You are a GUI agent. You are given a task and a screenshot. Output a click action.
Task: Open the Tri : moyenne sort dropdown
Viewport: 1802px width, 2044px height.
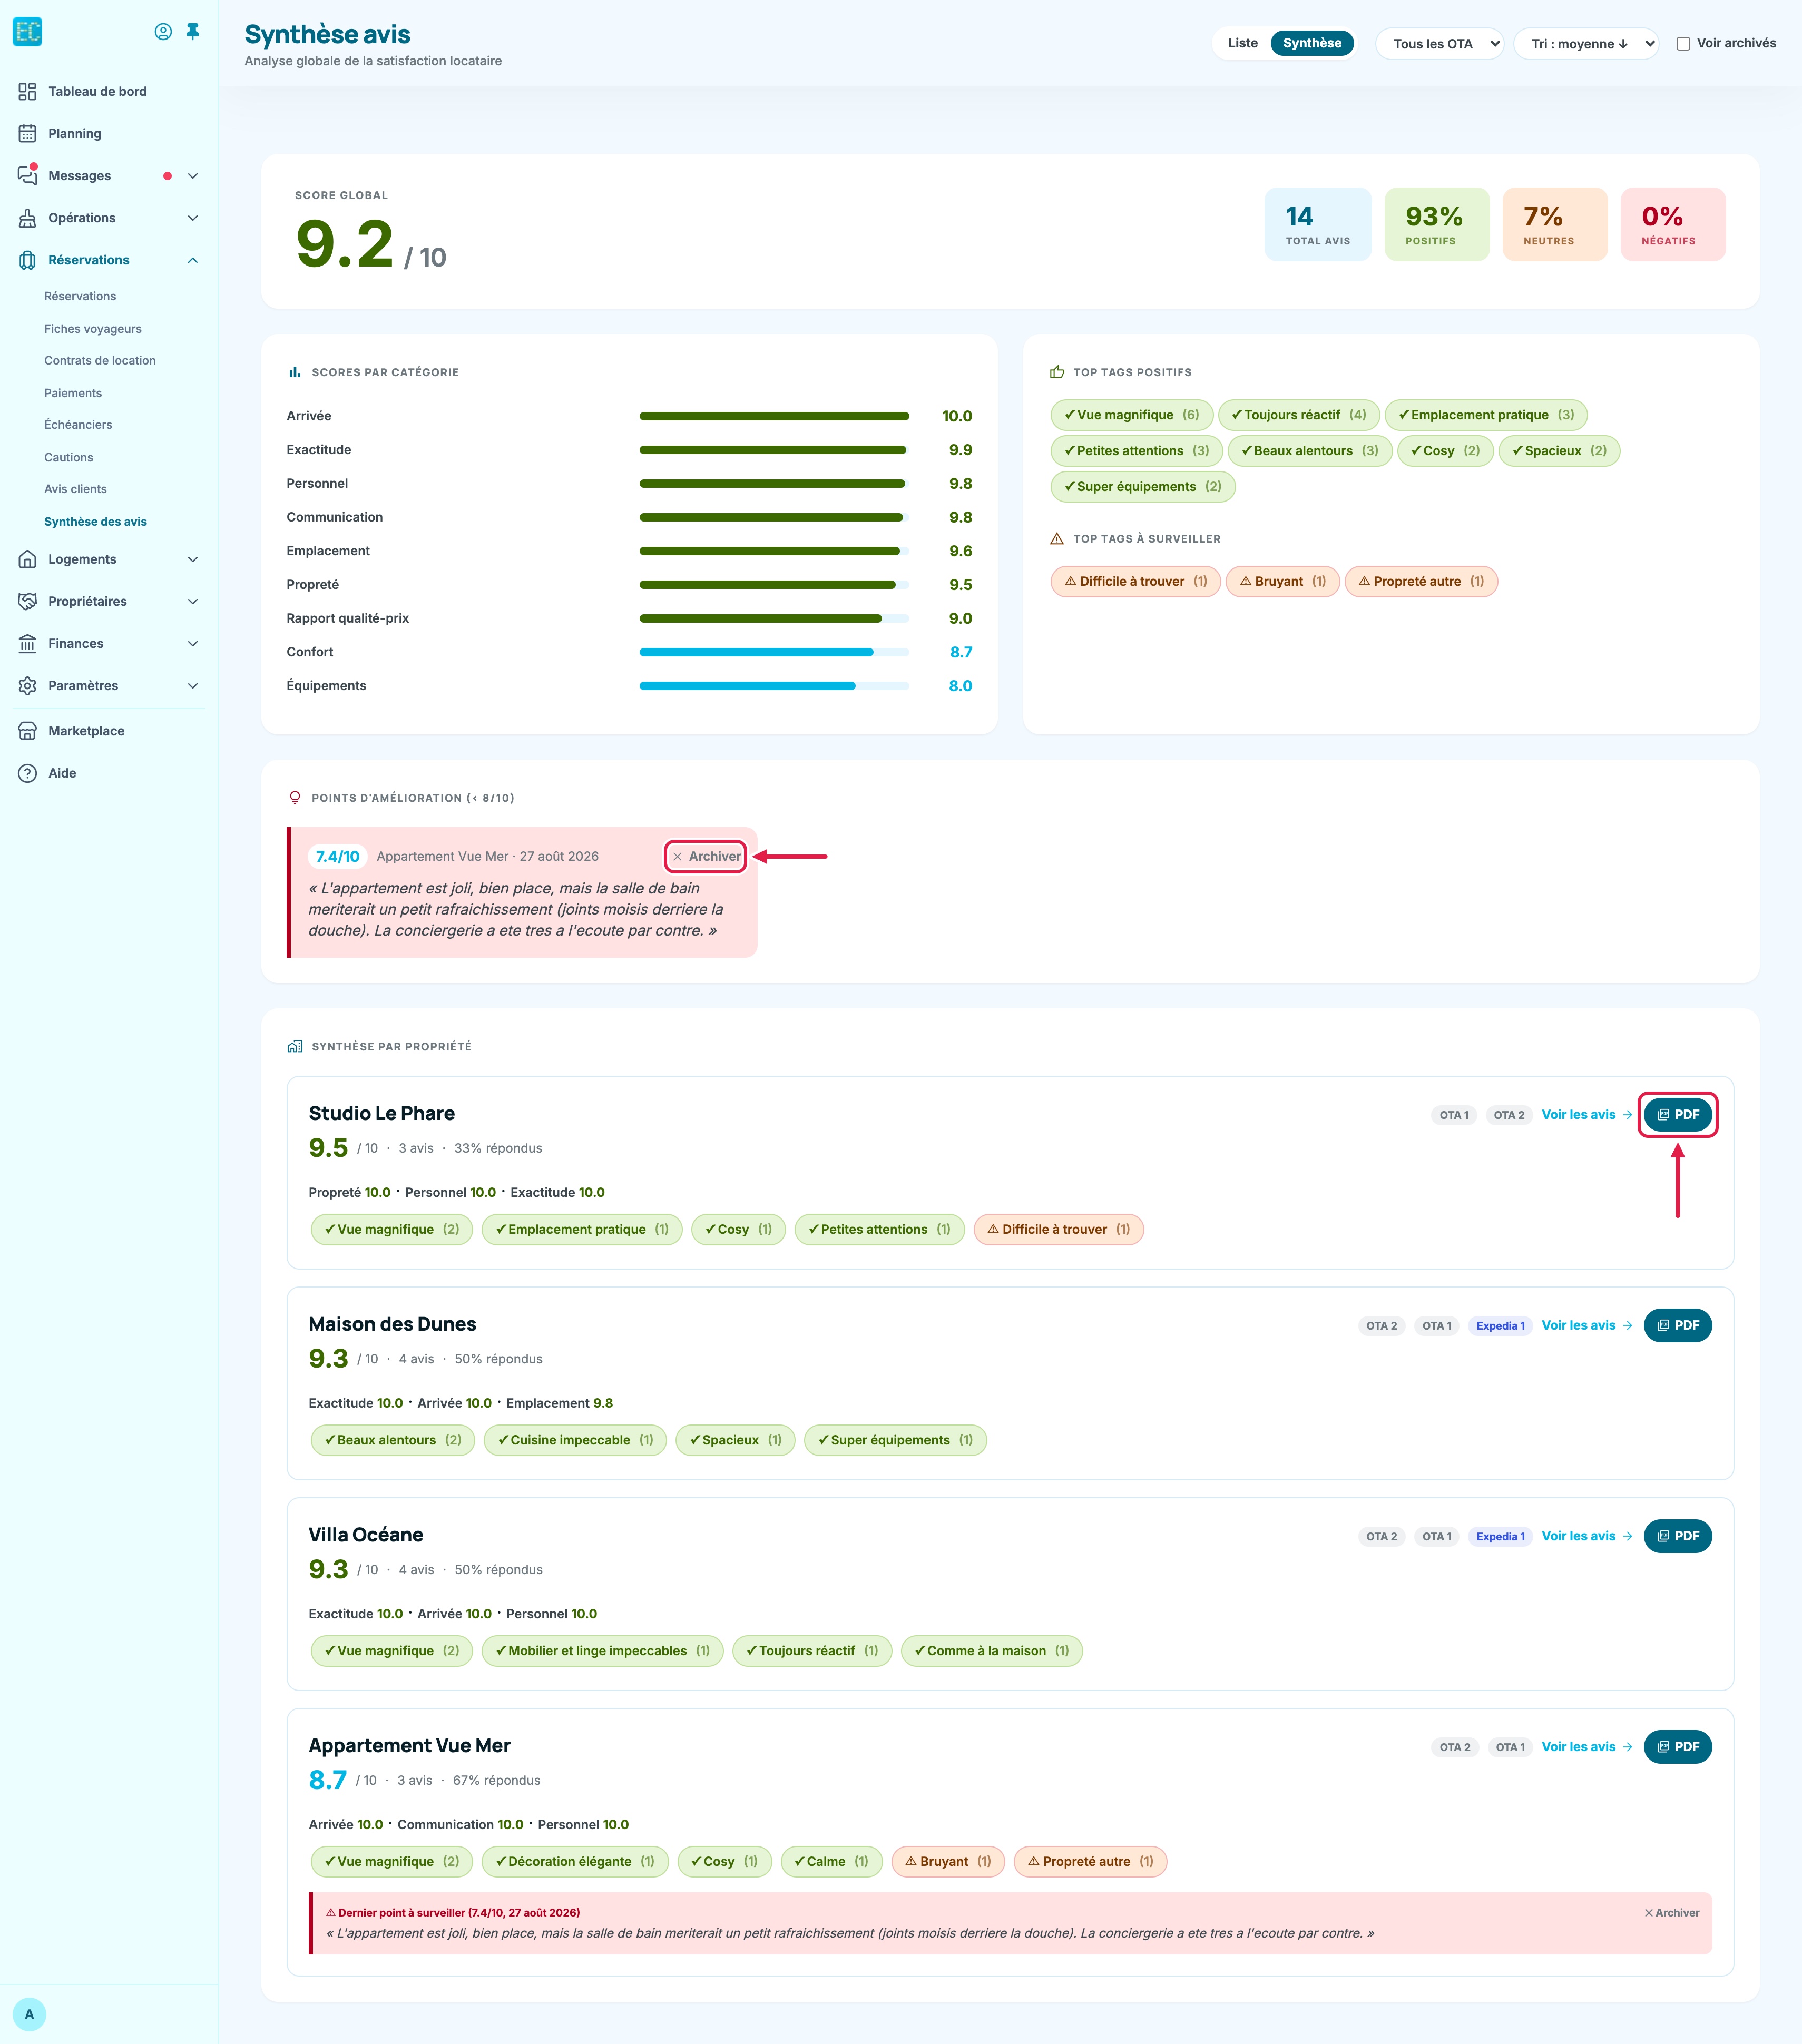[x=1586, y=44]
